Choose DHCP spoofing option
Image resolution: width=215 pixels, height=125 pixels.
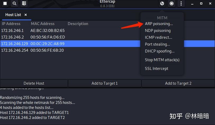159,51
